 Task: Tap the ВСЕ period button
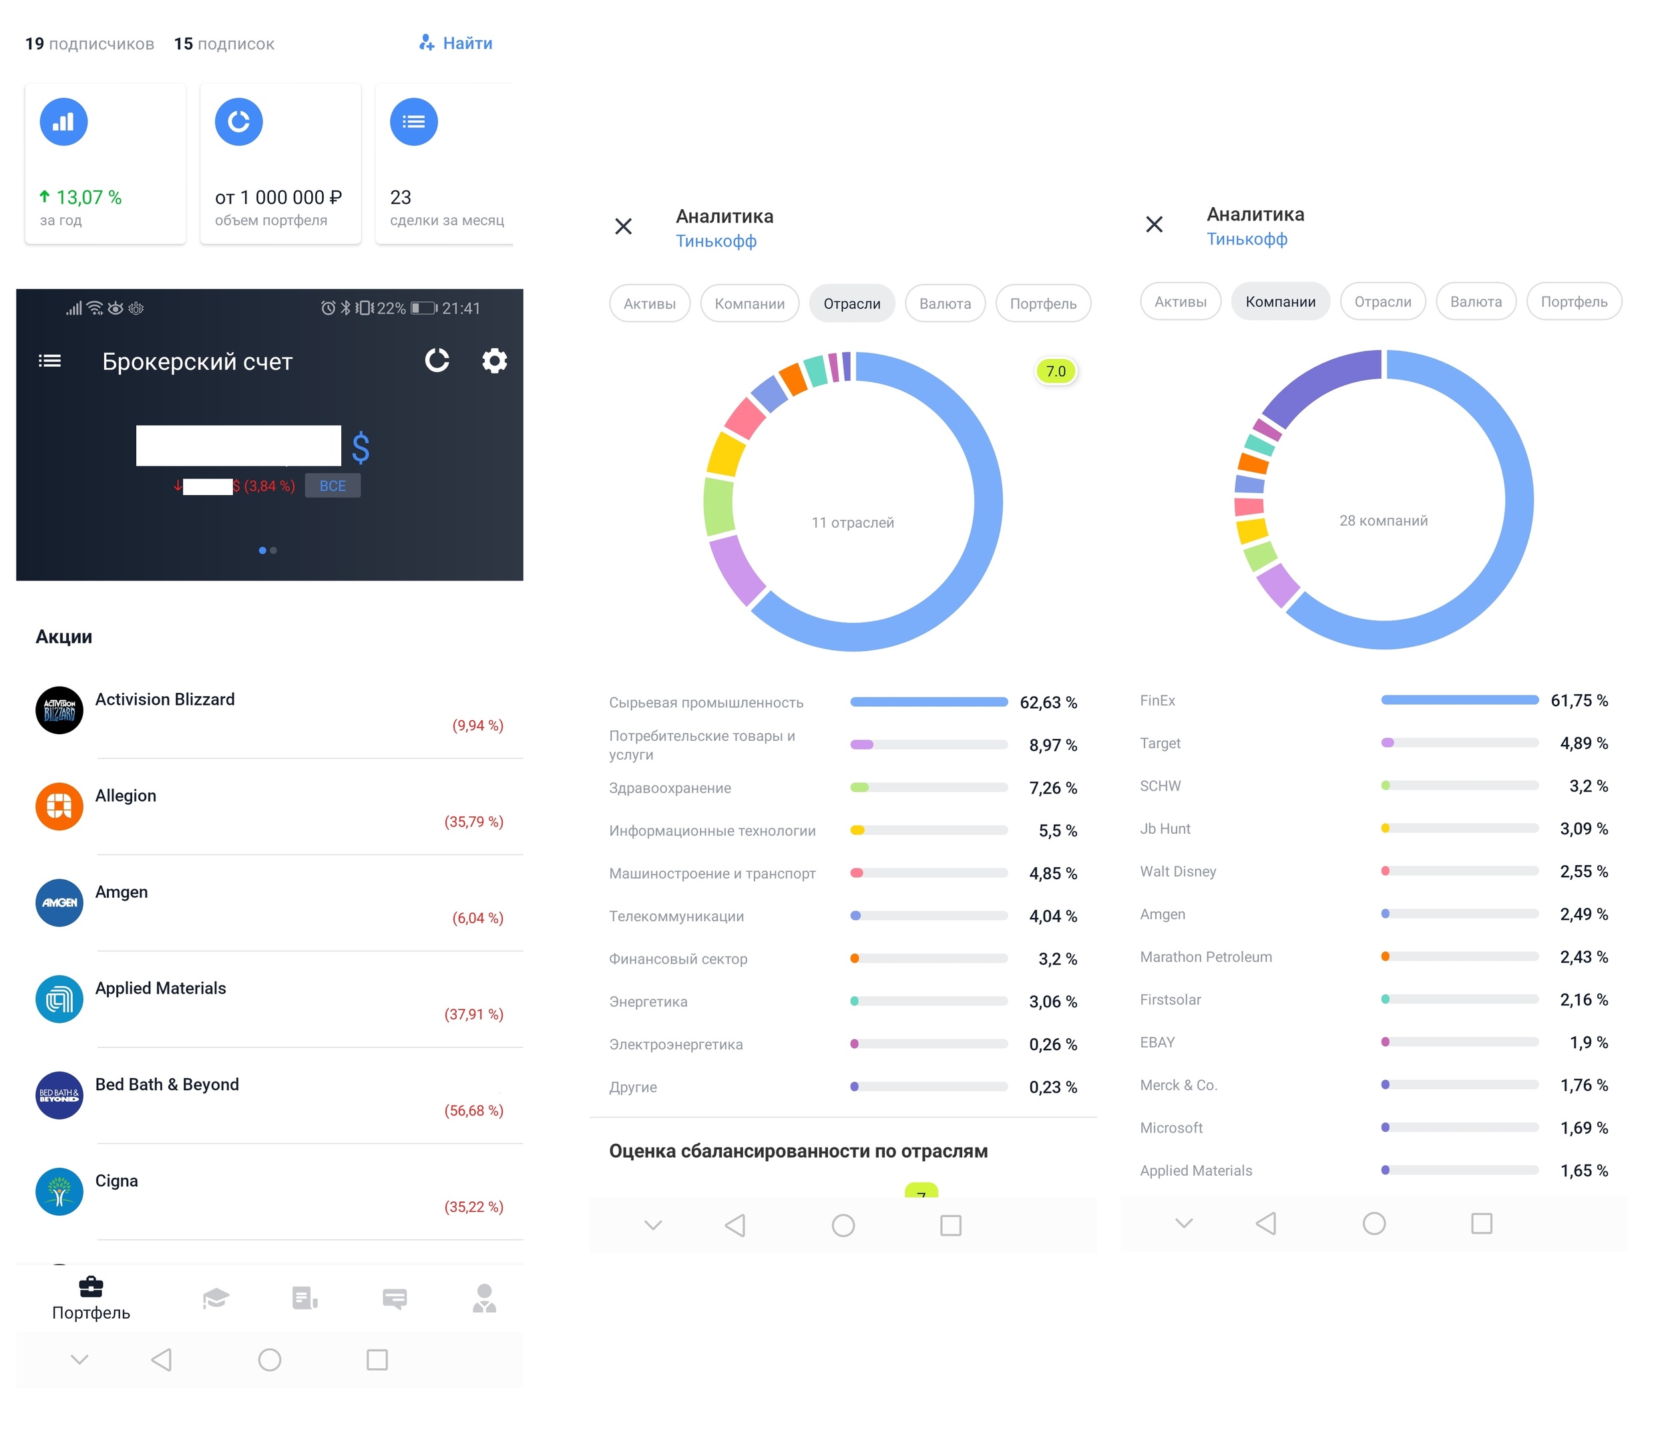333,486
